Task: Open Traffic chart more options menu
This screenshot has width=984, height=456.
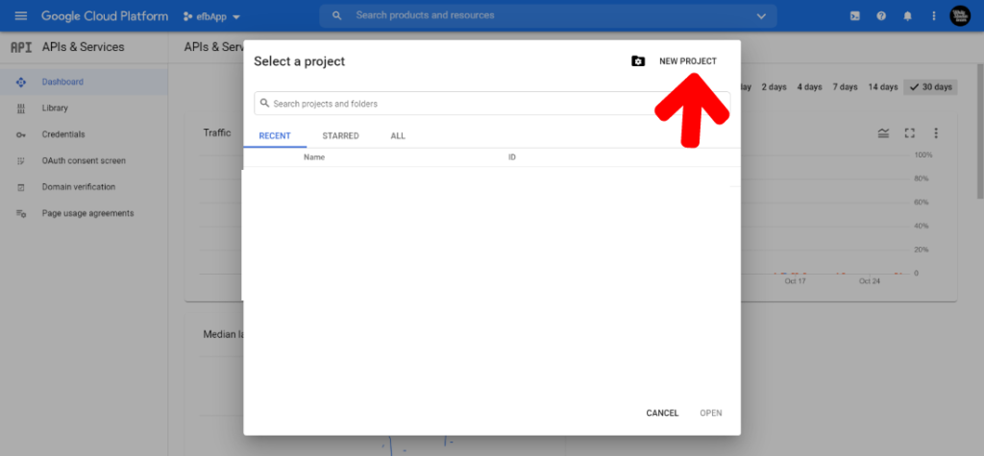Action: point(936,133)
